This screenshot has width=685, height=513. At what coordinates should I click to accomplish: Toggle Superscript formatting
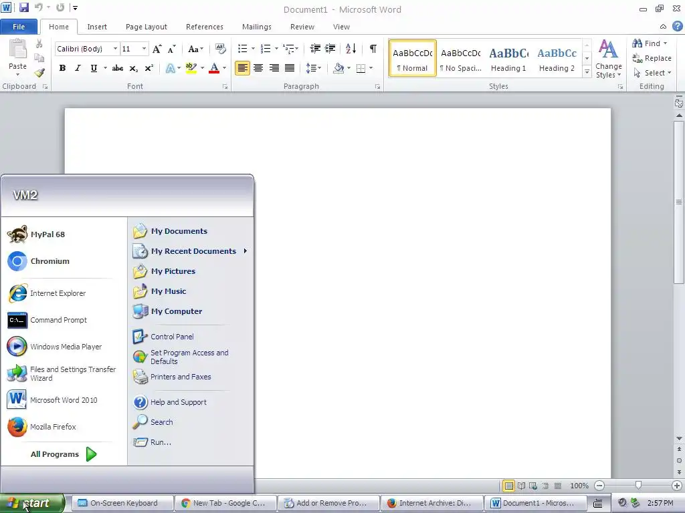149,68
